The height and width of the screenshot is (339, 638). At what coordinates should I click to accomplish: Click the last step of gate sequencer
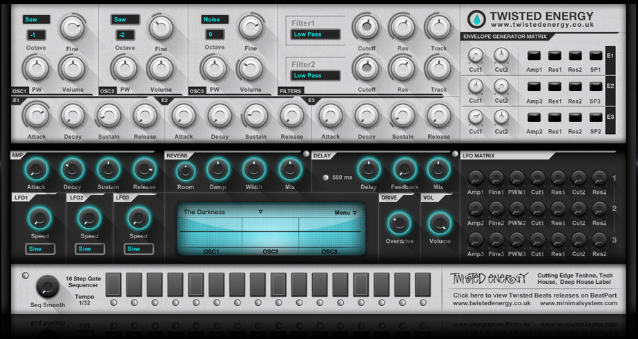coord(423,284)
